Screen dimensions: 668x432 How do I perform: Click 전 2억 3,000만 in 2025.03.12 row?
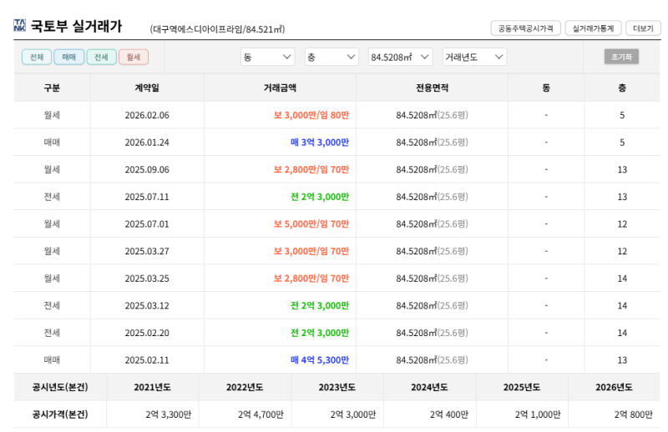coord(320,306)
